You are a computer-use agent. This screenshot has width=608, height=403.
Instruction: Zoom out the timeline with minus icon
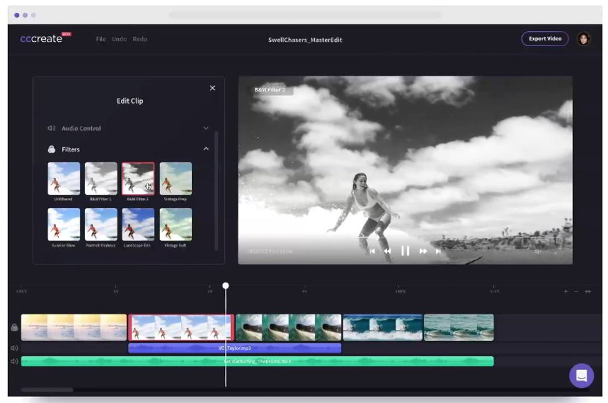pyautogui.click(x=576, y=291)
